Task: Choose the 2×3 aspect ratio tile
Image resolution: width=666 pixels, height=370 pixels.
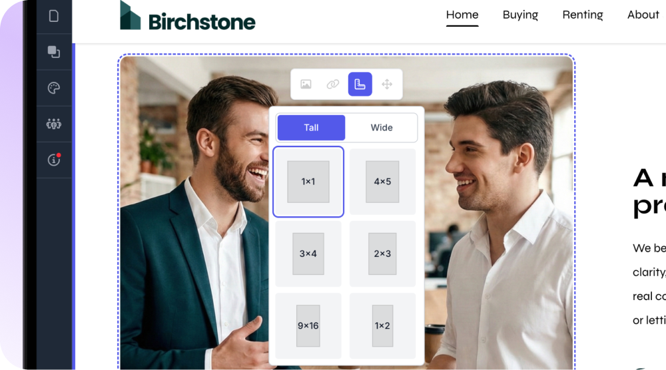Action: click(x=383, y=254)
